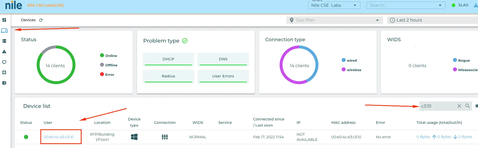Sort by Service column header
The image size is (478, 148).
point(225,123)
